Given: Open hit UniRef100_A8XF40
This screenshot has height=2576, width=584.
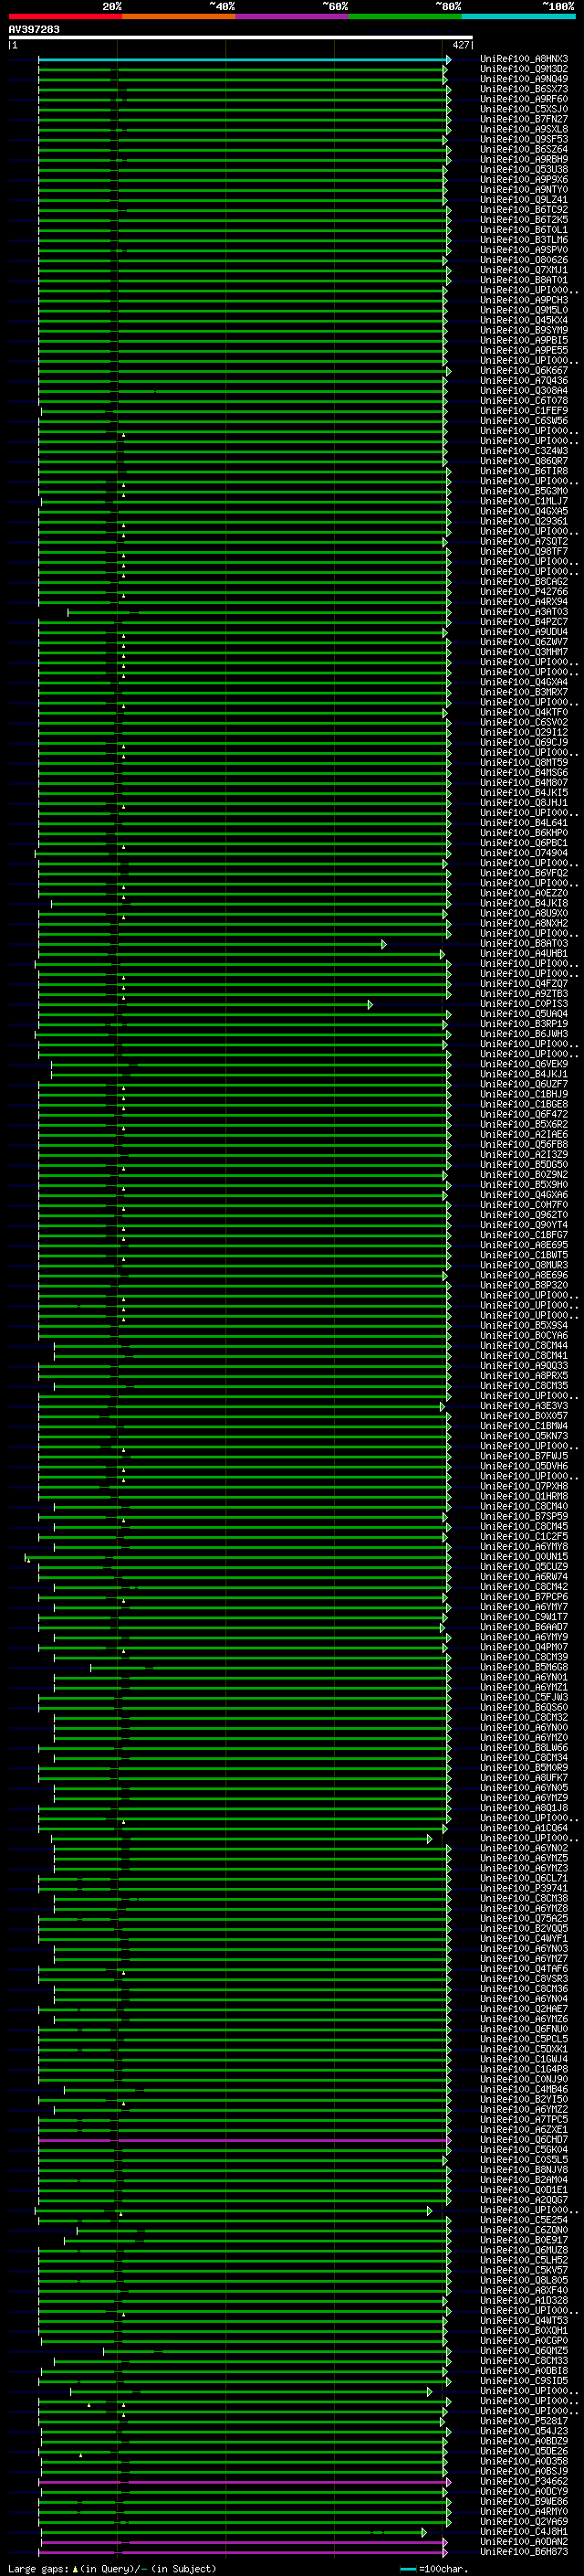Looking at the screenshot, I should [524, 2291].
